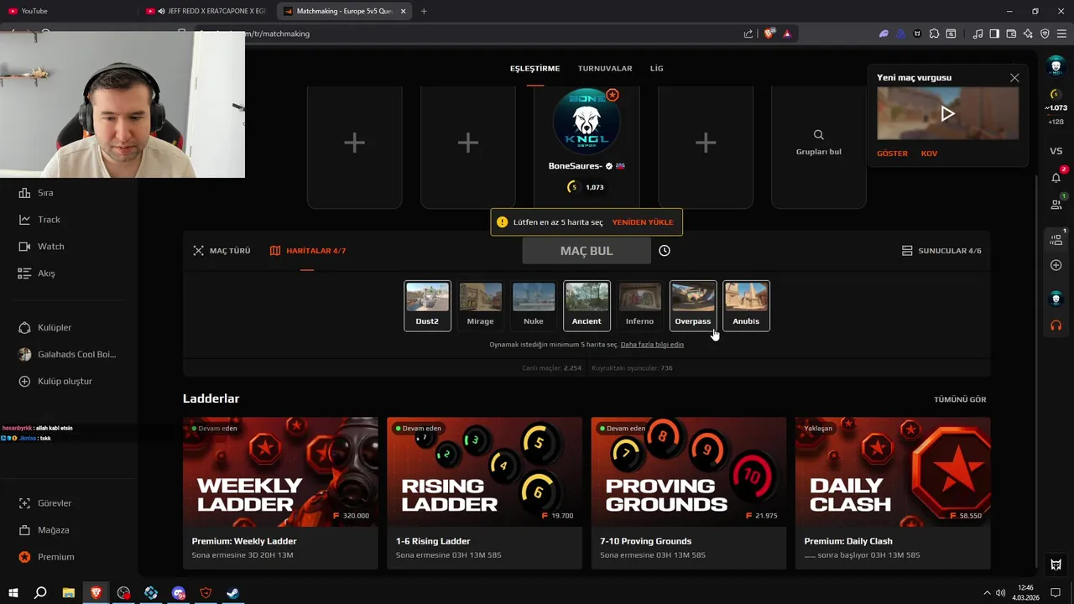The image size is (1074, 604).
Task: Open profile avatar at top of right rail
Action: point(1056,66)
